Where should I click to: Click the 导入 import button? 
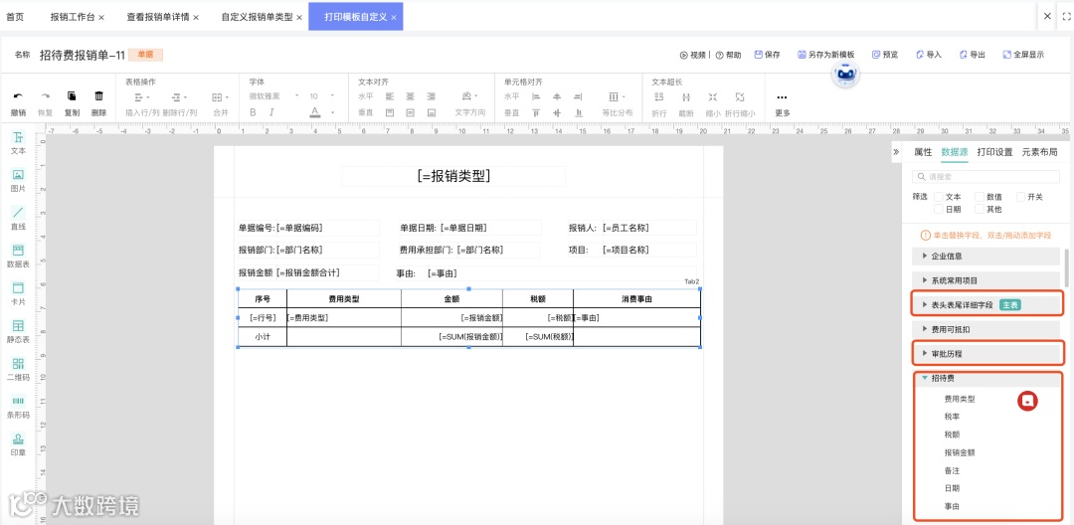929,55
